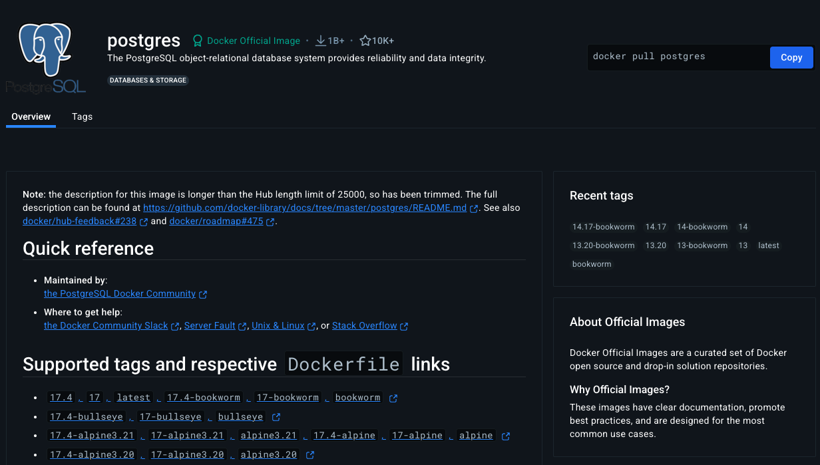820x465 pixels.
Task: Open the docker/roadmap#475 link
Action: click(x=216, y=221)
